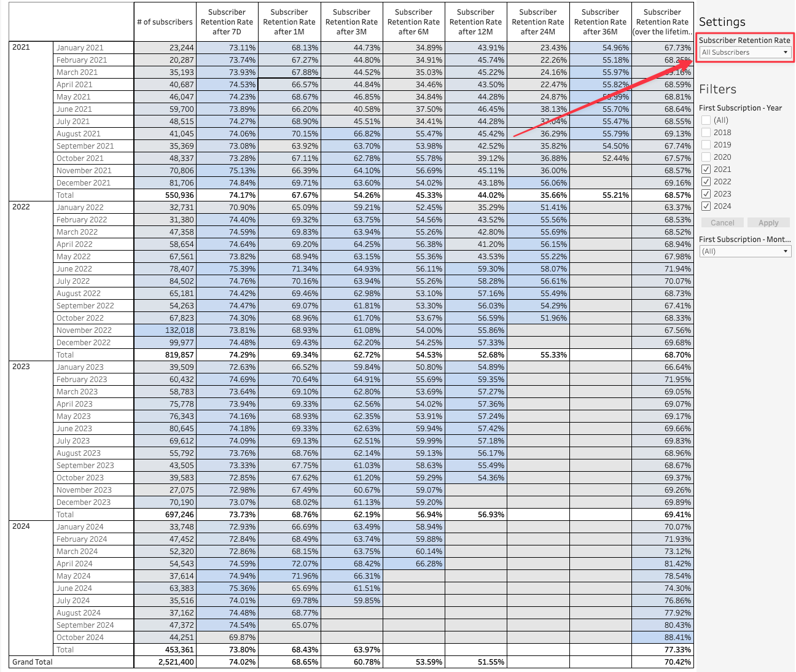
Task: Select the September 2023 row label
Action: point(93,466)
